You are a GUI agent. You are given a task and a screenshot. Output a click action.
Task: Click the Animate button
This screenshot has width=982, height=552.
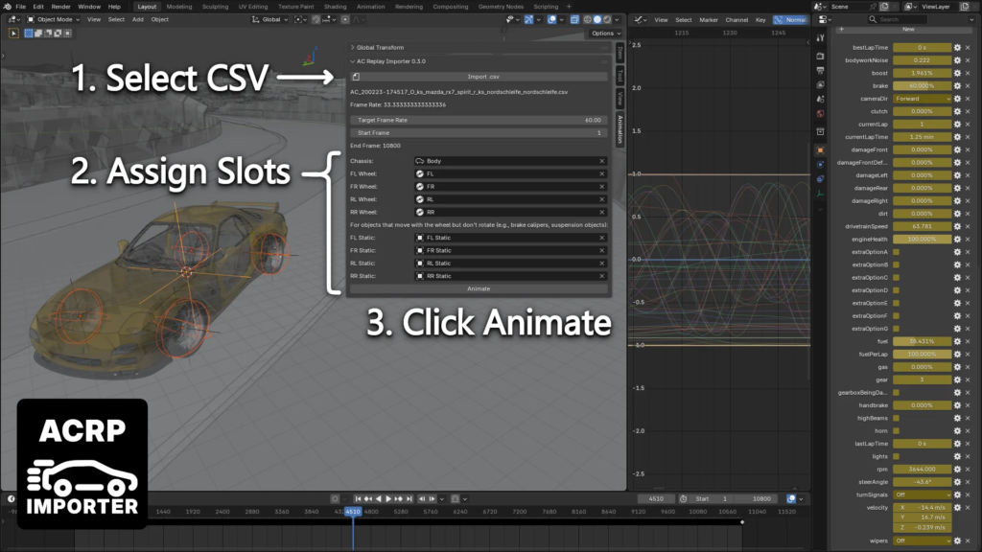pos(479,288)
